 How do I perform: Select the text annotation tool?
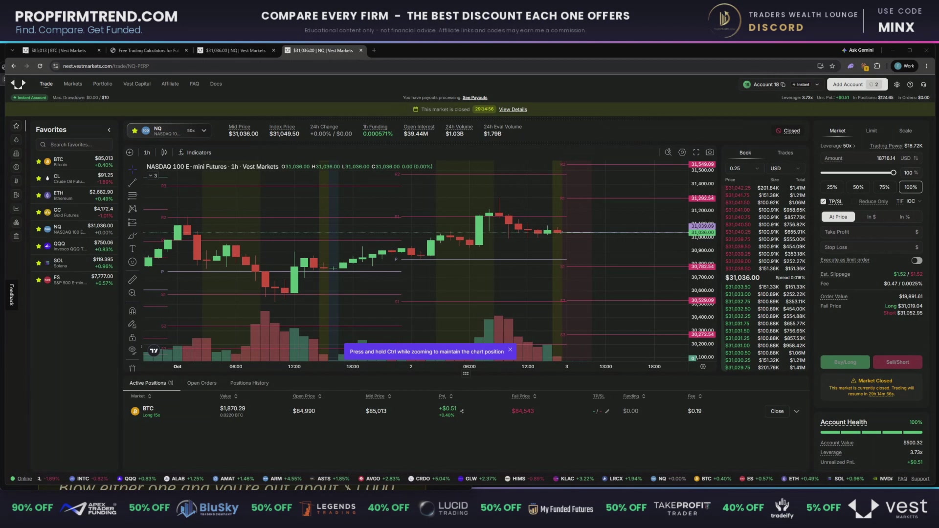tap(132, 249)
